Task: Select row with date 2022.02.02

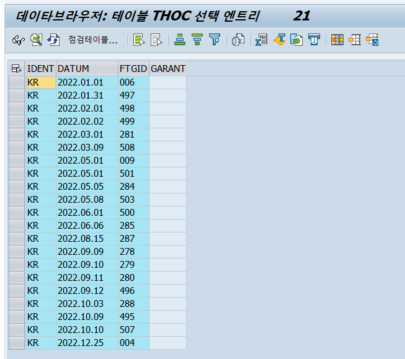Action: (x=17, y=122)
